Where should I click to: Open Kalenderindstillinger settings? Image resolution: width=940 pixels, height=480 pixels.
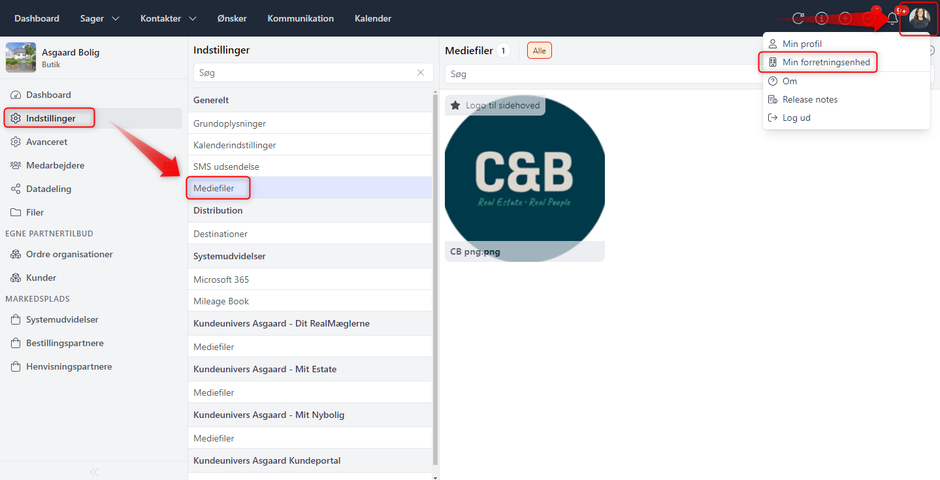[310, 145]
